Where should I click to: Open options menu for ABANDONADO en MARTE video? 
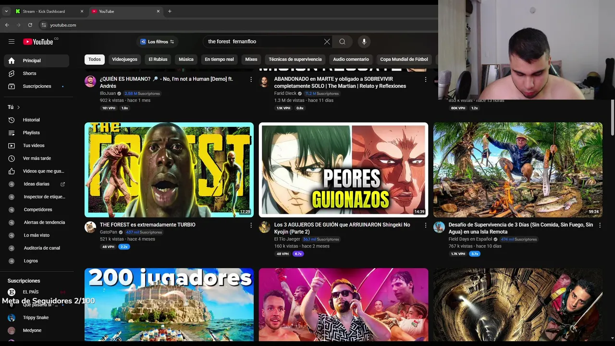(425, 79)
